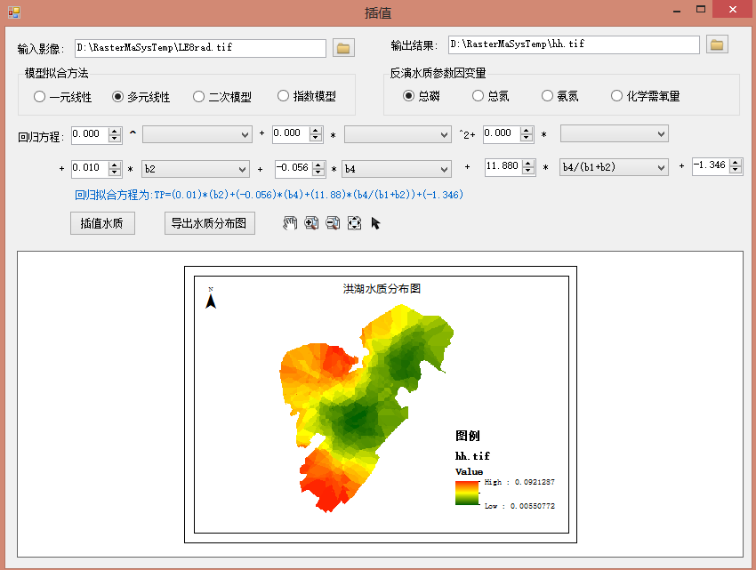
Task: Click the 回归拟合方程为 equation text
Action: [269, 195]
